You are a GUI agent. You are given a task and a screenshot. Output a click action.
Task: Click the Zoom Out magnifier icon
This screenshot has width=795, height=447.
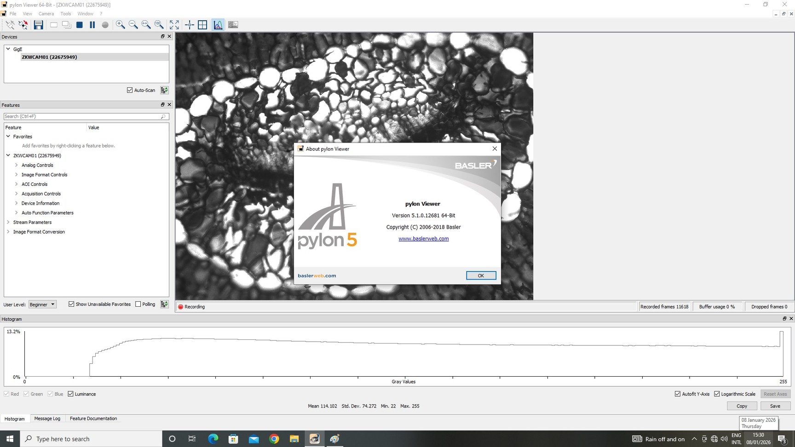click(133, 25)
